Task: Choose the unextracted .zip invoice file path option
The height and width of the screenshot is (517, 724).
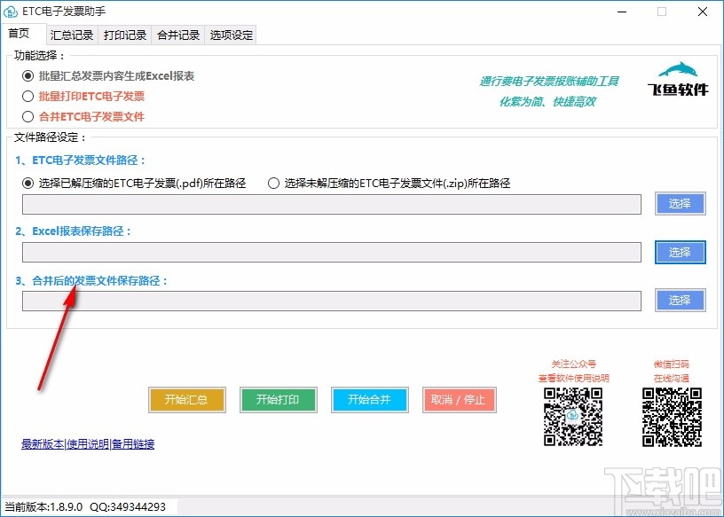Action: (273, 183)
